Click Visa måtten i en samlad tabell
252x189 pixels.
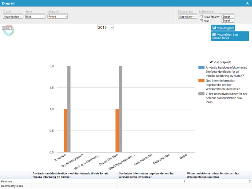(230, 36)
